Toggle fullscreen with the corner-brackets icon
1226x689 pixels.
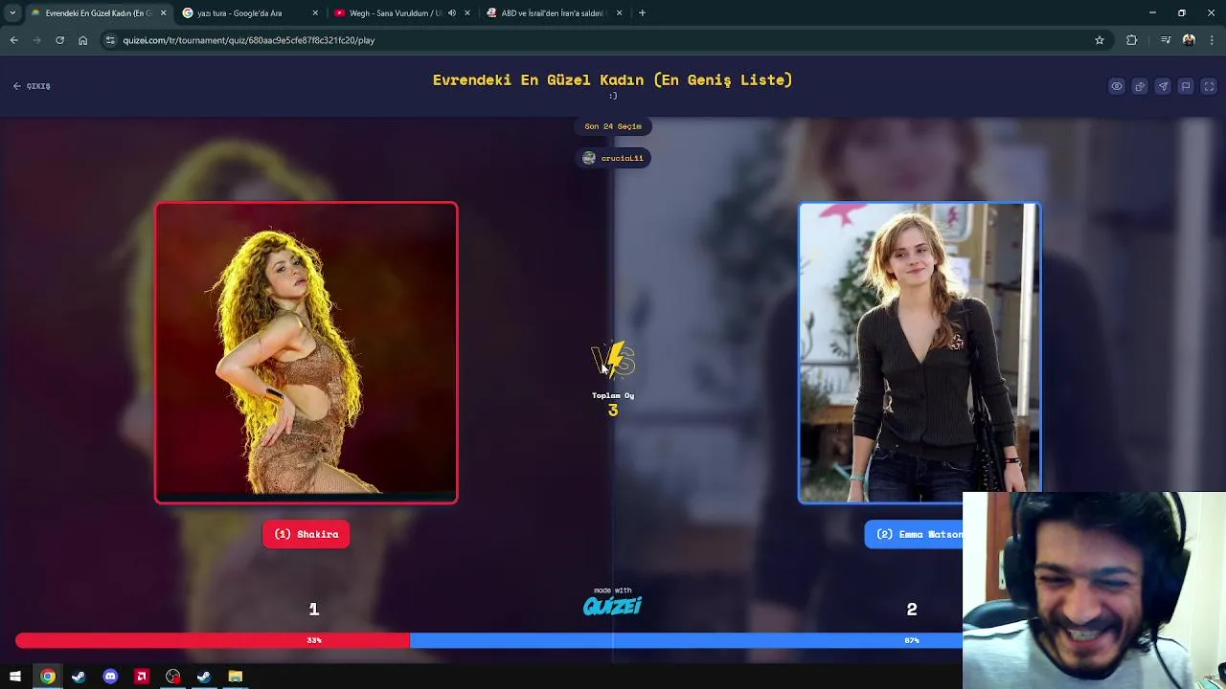1209,86
